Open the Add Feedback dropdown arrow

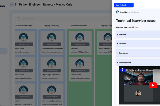pos(131,5)
